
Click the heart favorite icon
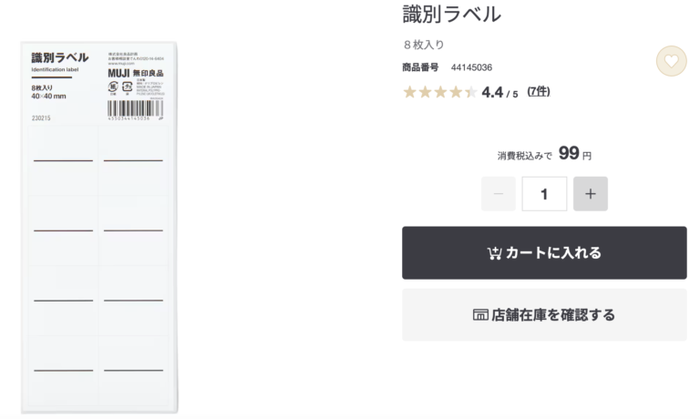(x=671, y=61)
